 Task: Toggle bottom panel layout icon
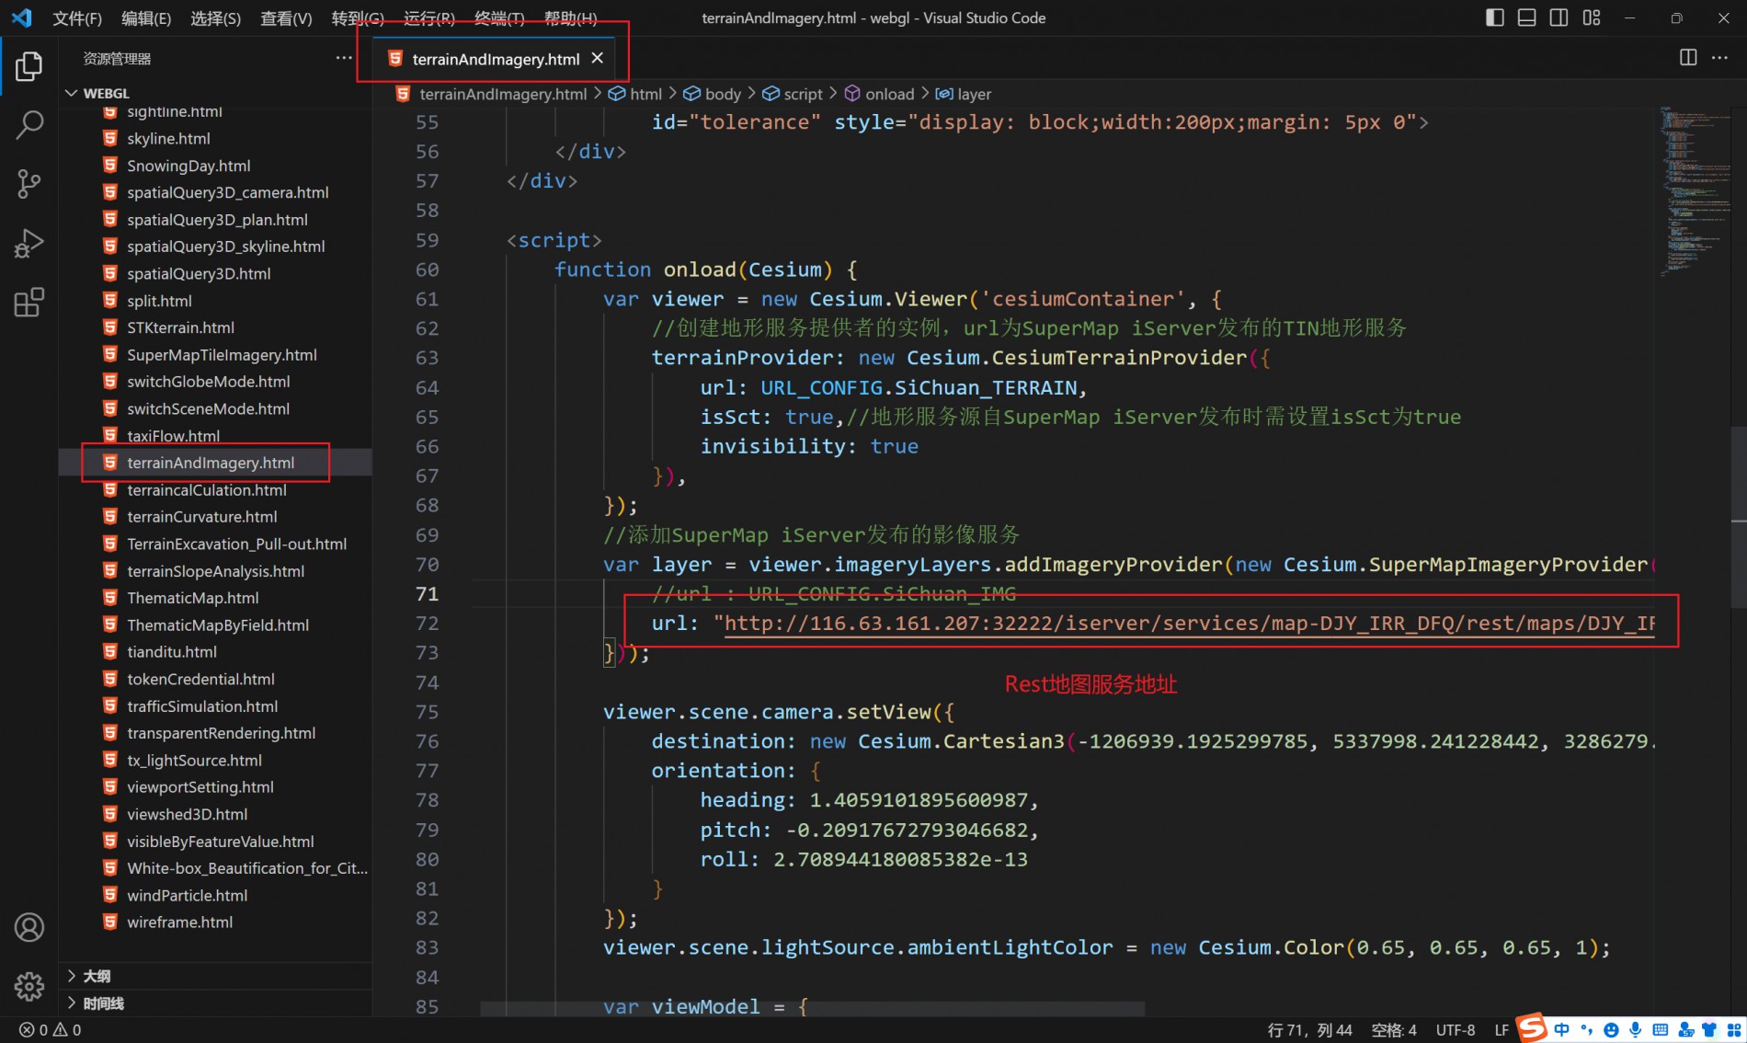pos(1526,17)
